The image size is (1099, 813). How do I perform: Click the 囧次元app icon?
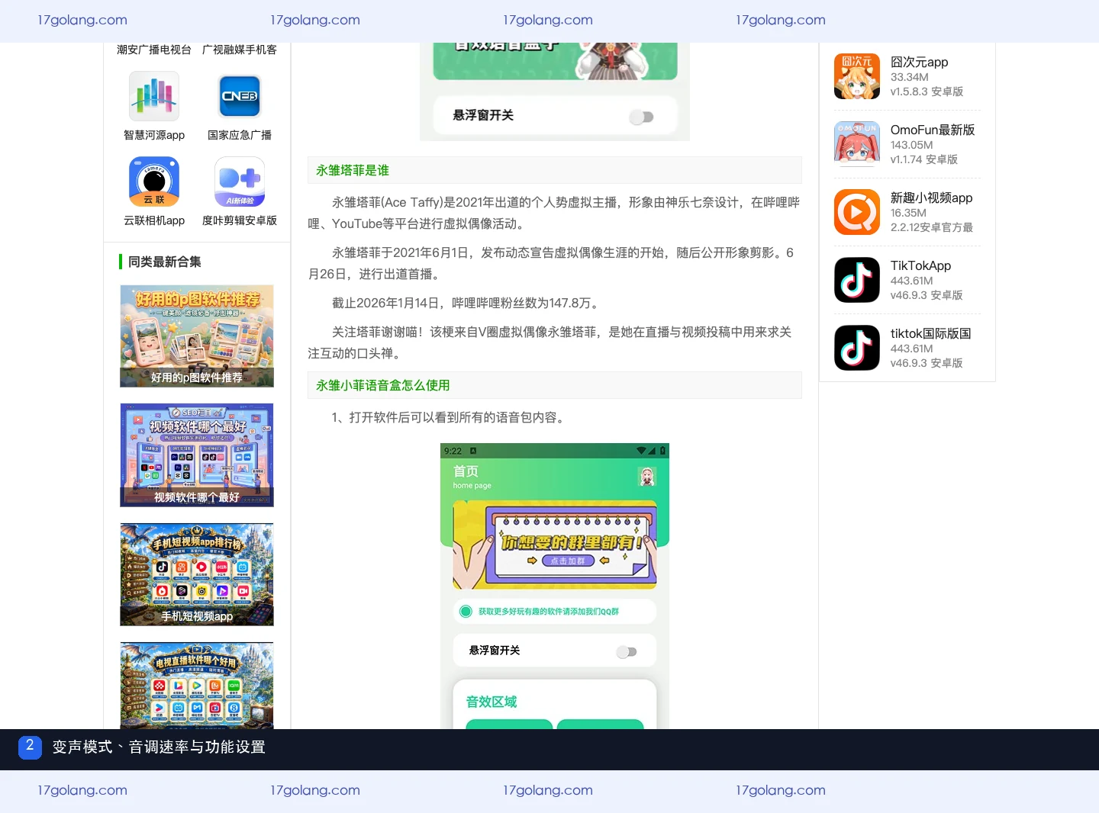[857, 76]
